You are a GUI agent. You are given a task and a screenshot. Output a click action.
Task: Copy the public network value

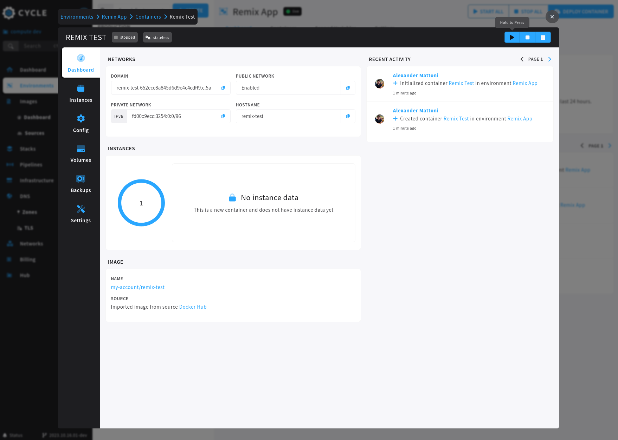(348, 88)
